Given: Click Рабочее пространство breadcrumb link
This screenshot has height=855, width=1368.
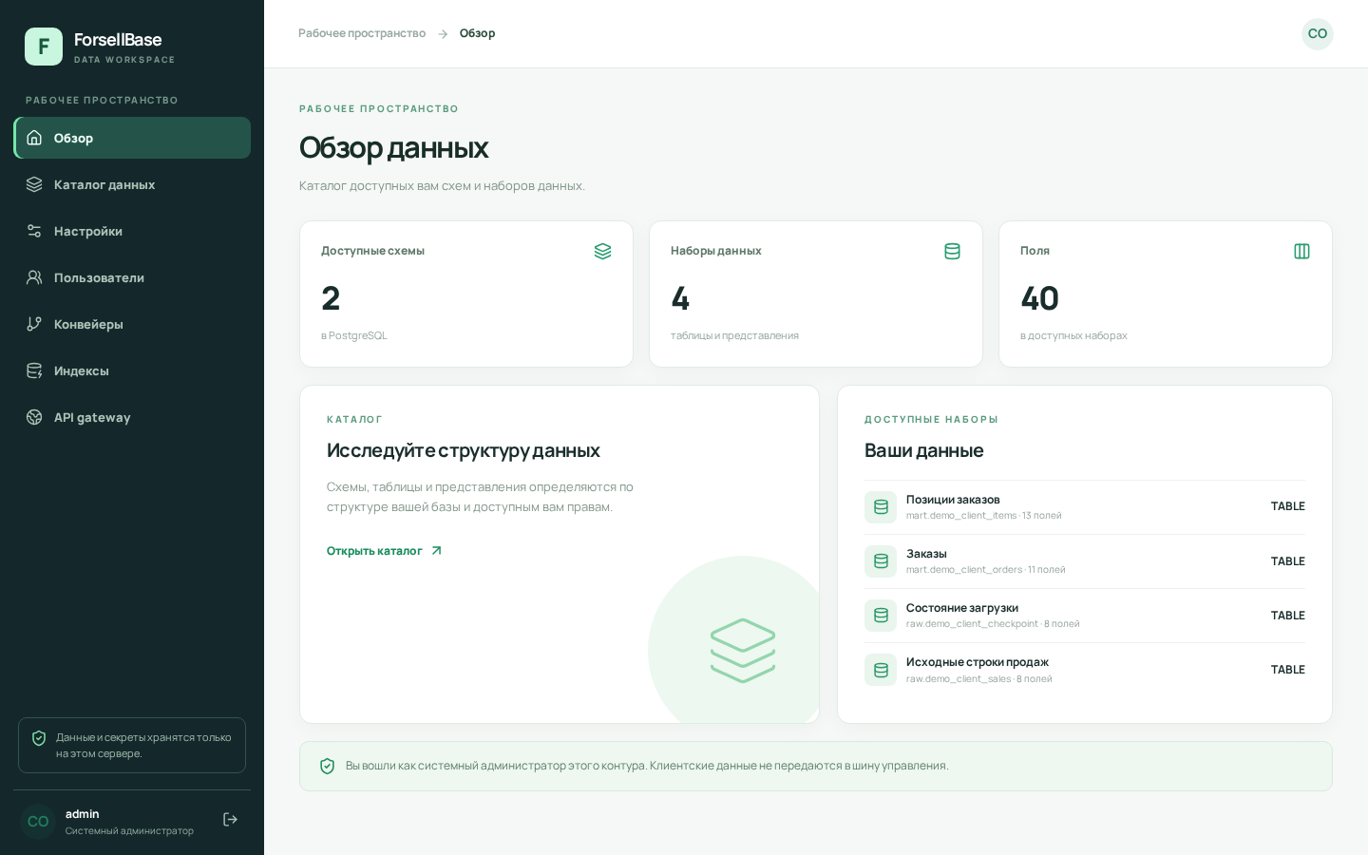Looking at the screenshot, I should (362, 33).
